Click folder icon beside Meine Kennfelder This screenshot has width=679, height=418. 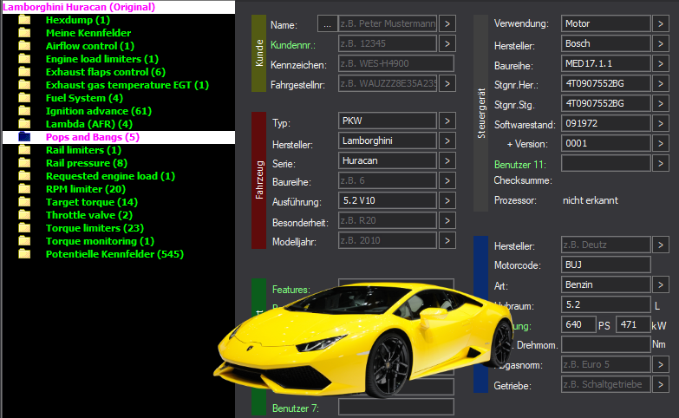pos(24,33)
